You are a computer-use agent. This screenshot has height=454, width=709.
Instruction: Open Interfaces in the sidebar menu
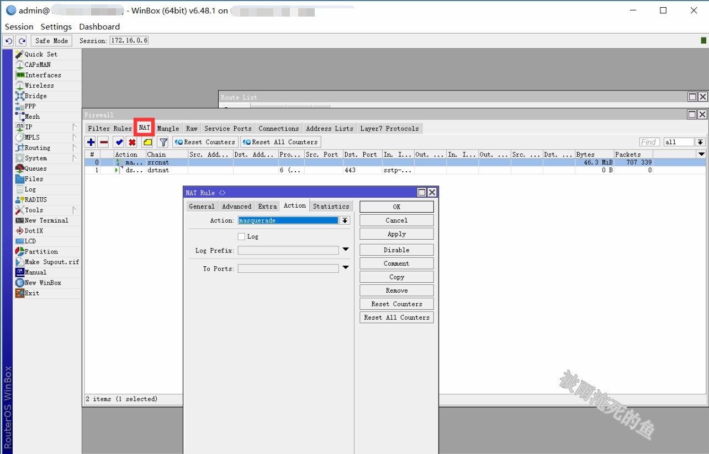43,75
